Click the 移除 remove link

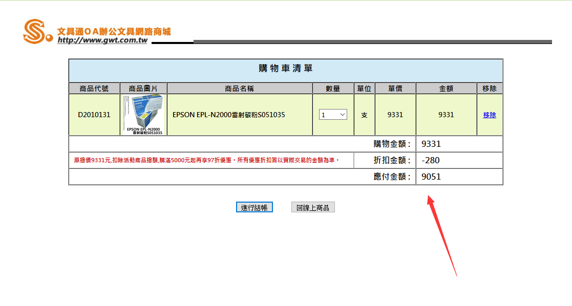489,115
